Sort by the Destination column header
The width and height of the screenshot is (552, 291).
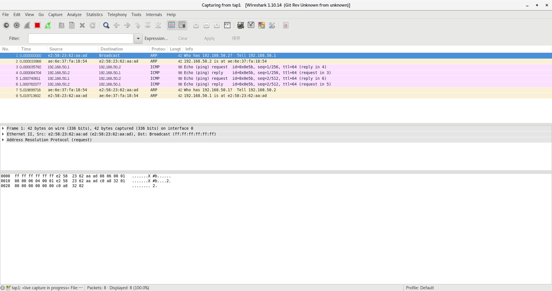click(124, 49)
